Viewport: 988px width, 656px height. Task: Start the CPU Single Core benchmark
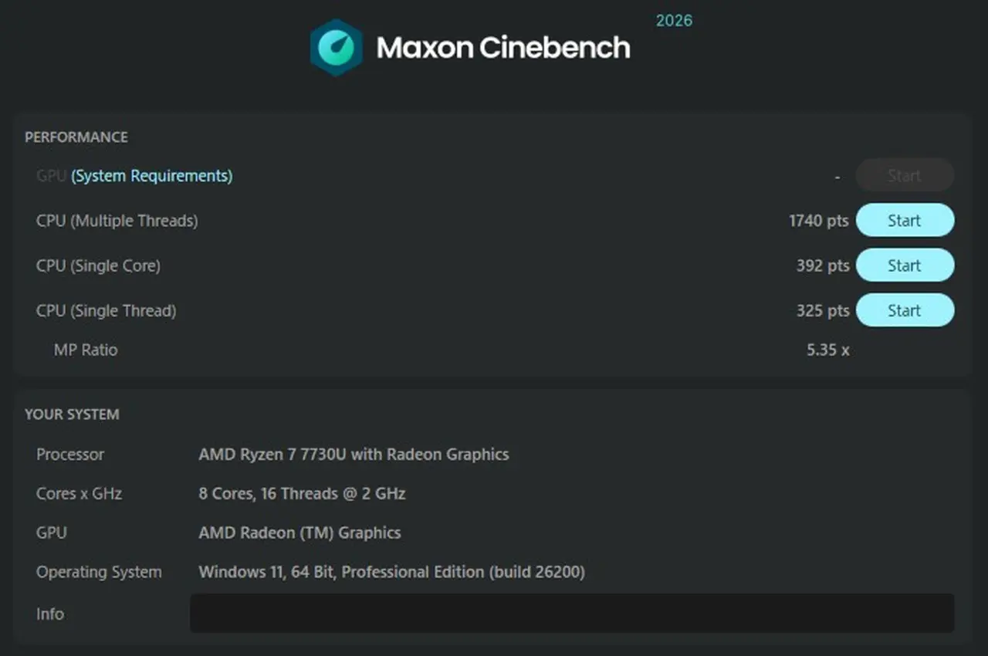pos(905,265)
